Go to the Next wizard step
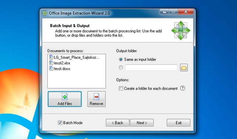The height and width of the screenshot is (139, 237). tap(142, 123)
